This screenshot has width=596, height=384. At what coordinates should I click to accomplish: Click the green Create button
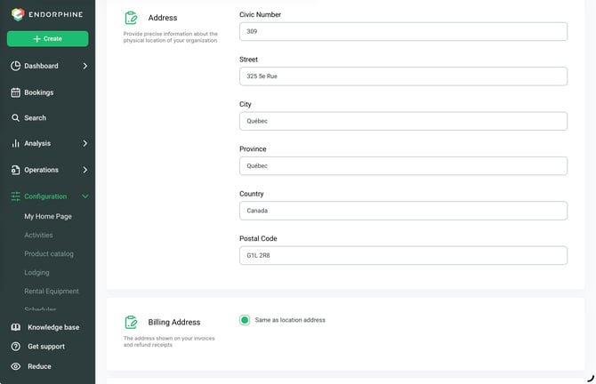pyautogui.click(x=47, y=39)
